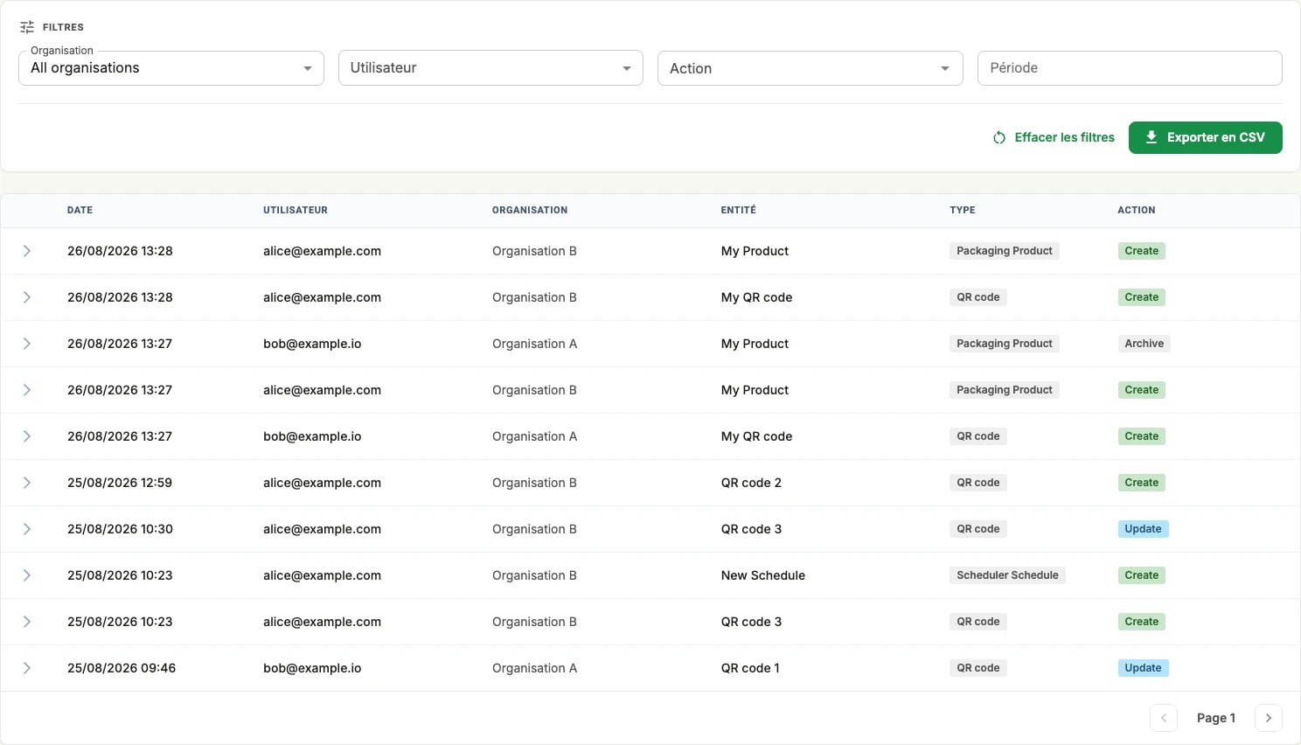Expand the 13:28 My QR code row
The width and height of the screenshot is (1301, 745).
click(x=27, y=297)
